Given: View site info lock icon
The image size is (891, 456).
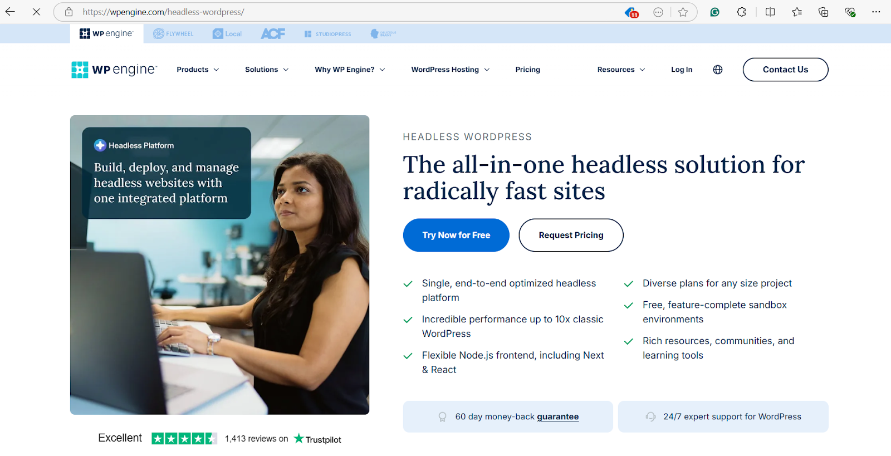Looking at the screenshot, I should click(68, 12).
